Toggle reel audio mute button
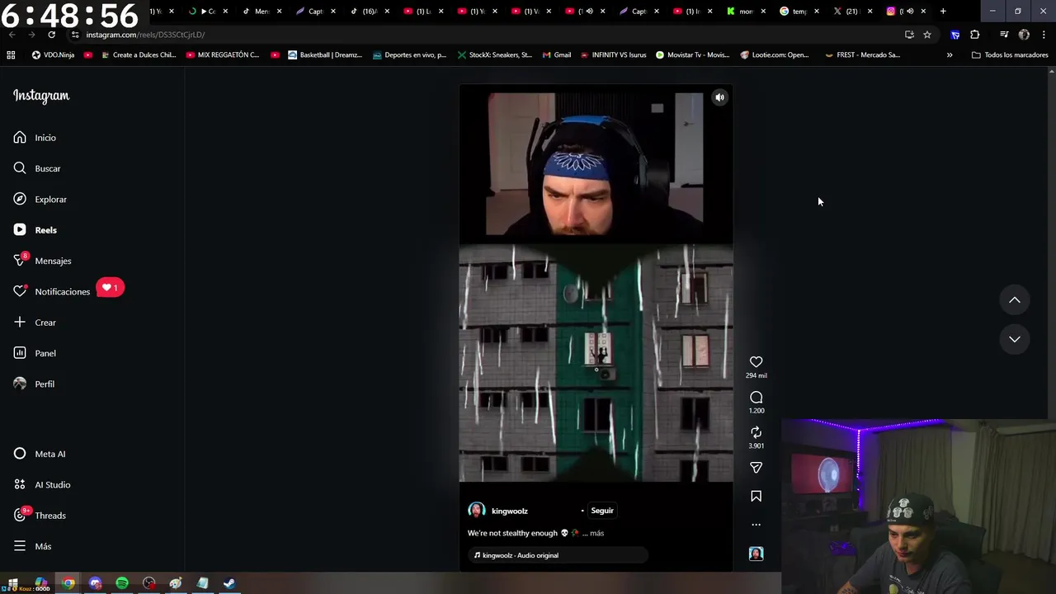 [x=719, y=97]
